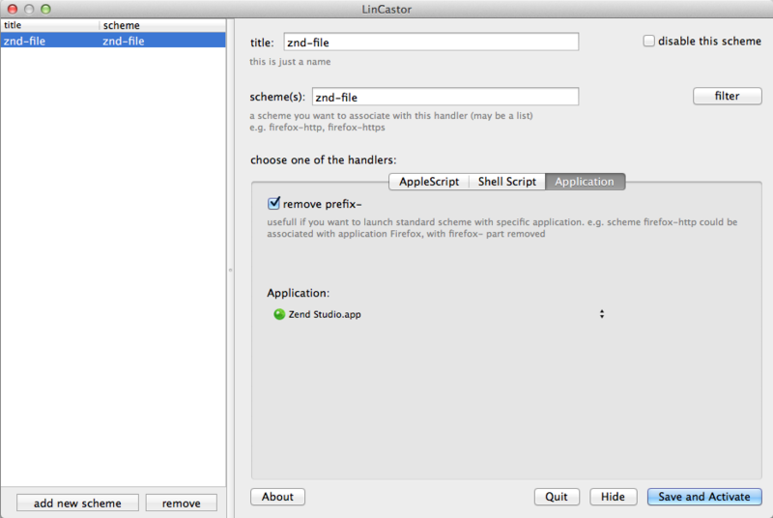Click the 'choose one of the handlers:' label
The image size is (773, 518).
coord(324,160)
